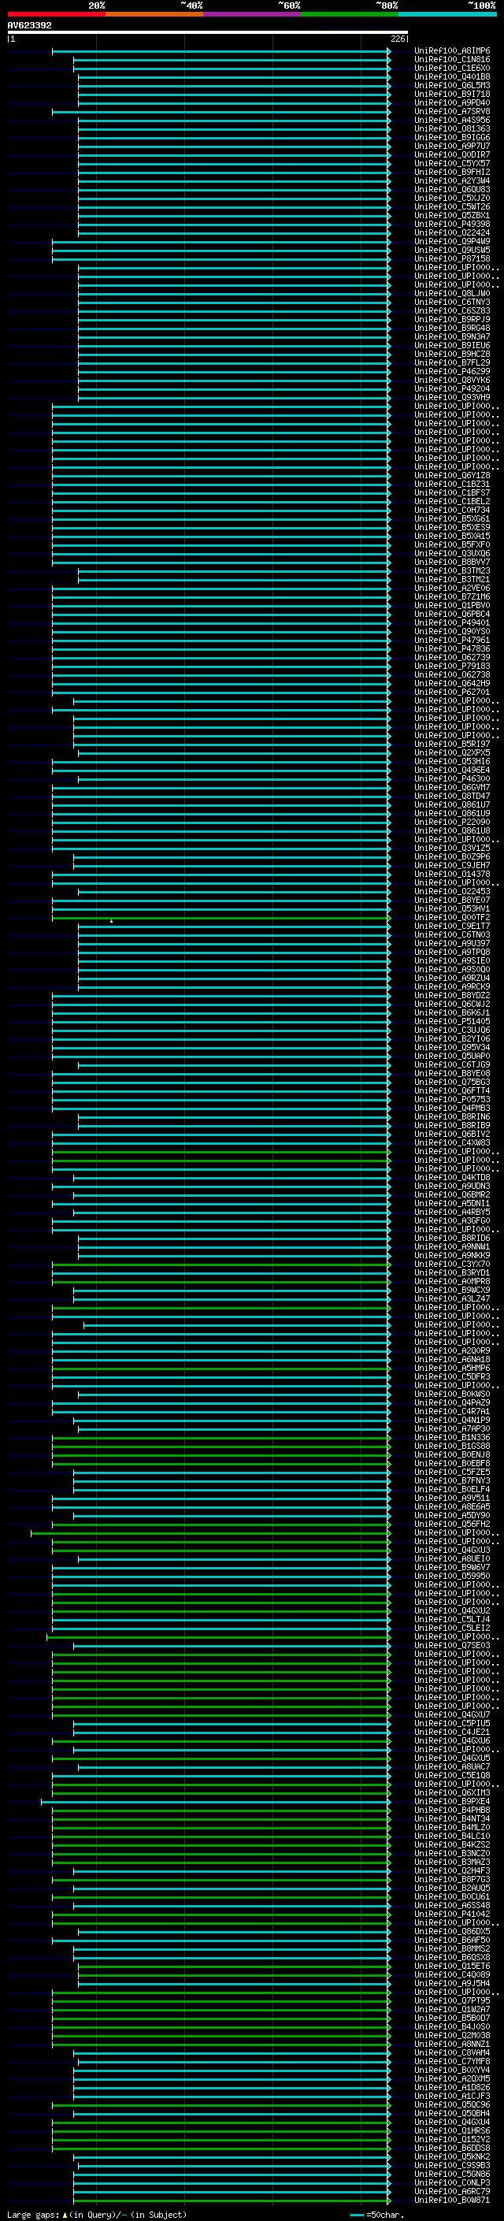Screen dimensions: 504x2221
Task: Select hit label UniRef100_B9IGG6
Action: coord(451,137)
